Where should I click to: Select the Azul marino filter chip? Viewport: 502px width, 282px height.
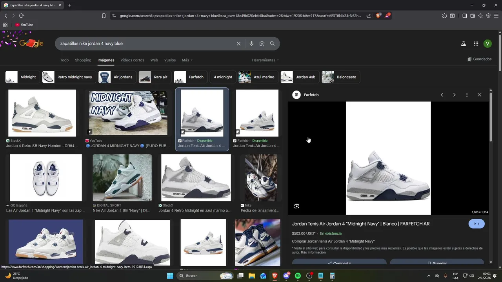tap(258, 77)
